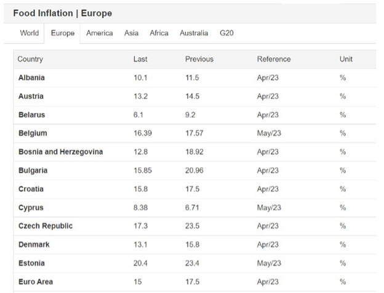Open the Albania country link
This screenshot has width=384, height=293.
[31, 78]
